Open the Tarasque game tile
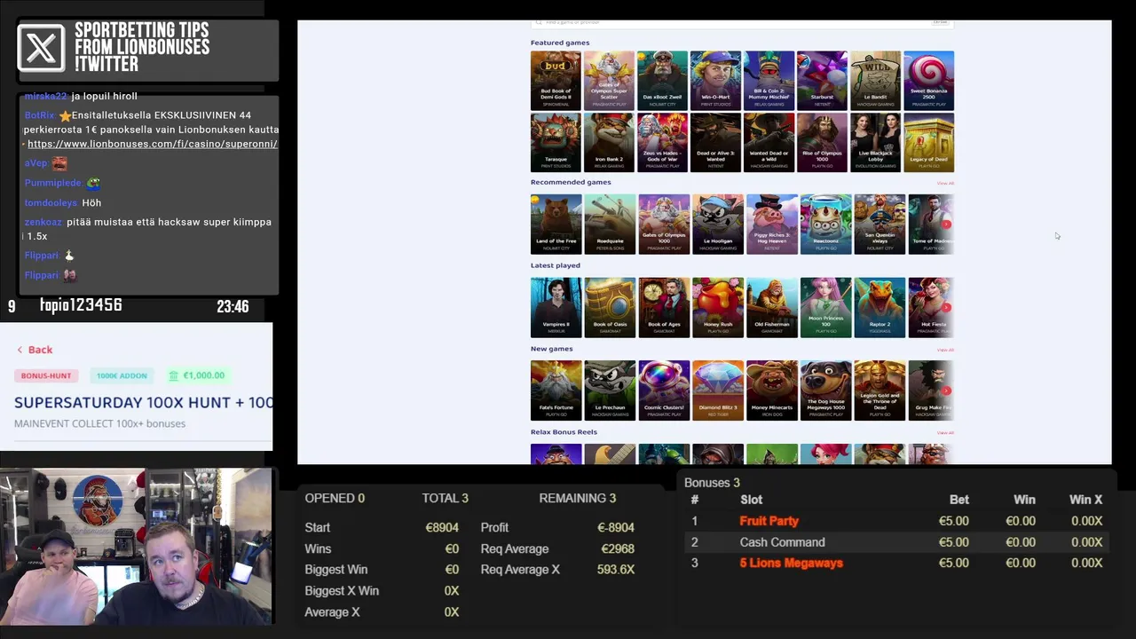 (x=556, y=142)
